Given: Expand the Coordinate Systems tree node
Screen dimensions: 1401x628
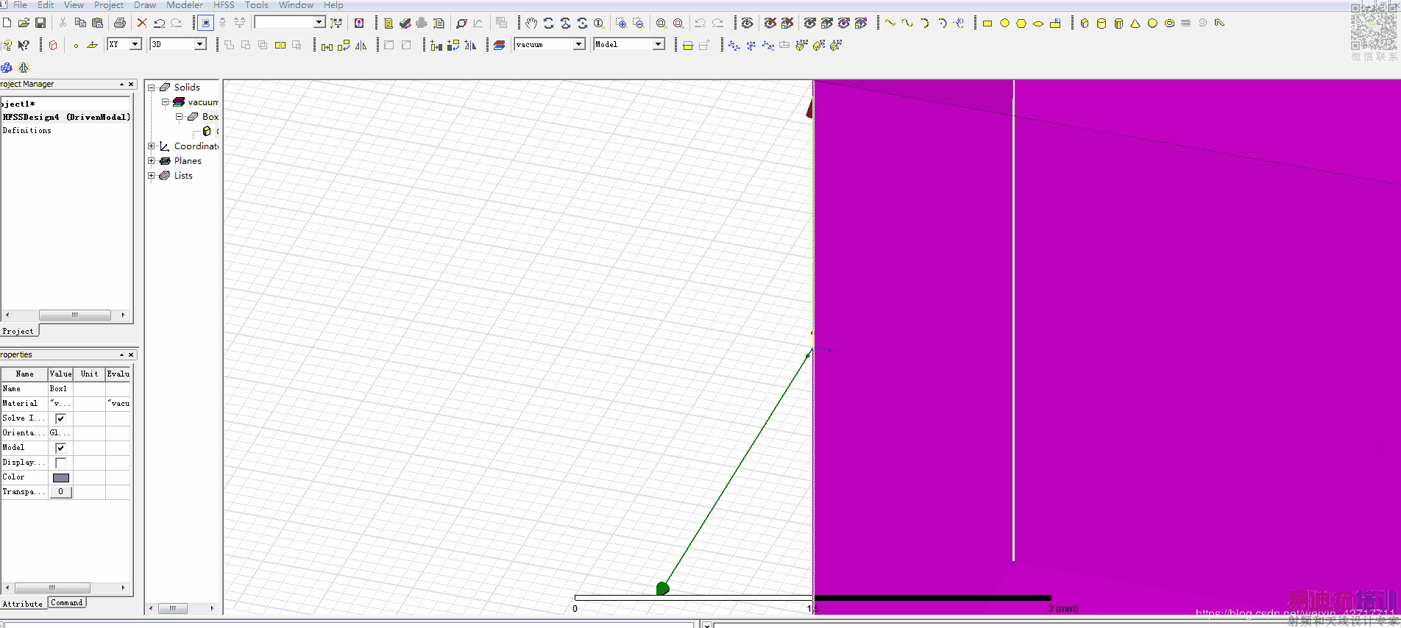Looking at the screenshot, I should click(152, 146).
